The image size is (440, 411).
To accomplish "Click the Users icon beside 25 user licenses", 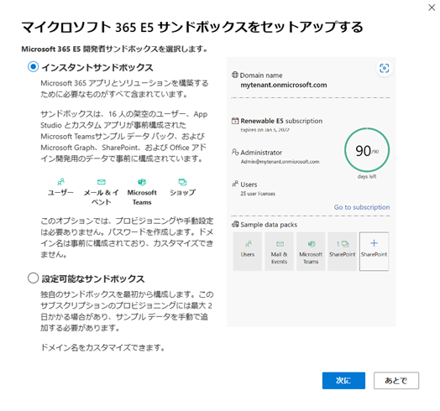I will coord(235,184).
